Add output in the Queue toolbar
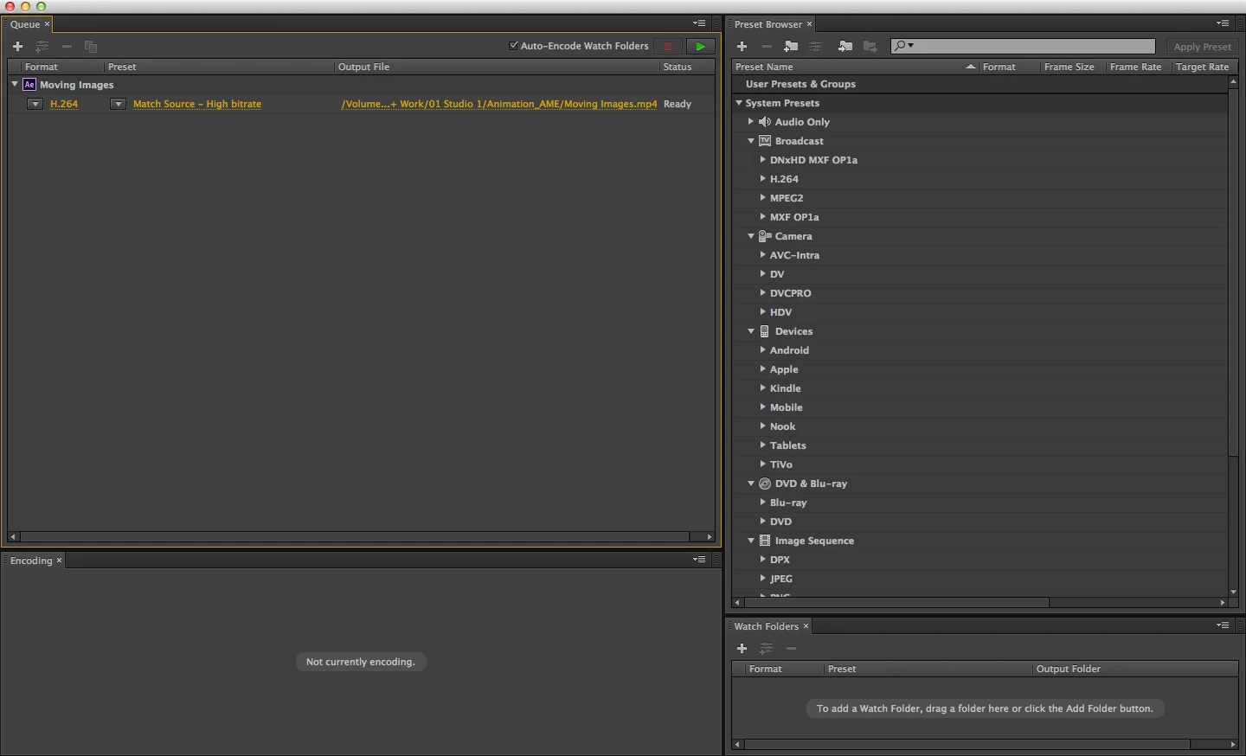This screenshot has height=756, width=1246. pos(42,47)
